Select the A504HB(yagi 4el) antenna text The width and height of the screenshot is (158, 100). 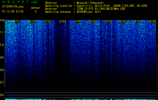89,12
